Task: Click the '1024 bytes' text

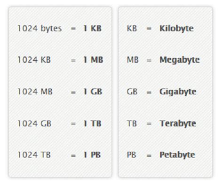Action: coord(40,29)
